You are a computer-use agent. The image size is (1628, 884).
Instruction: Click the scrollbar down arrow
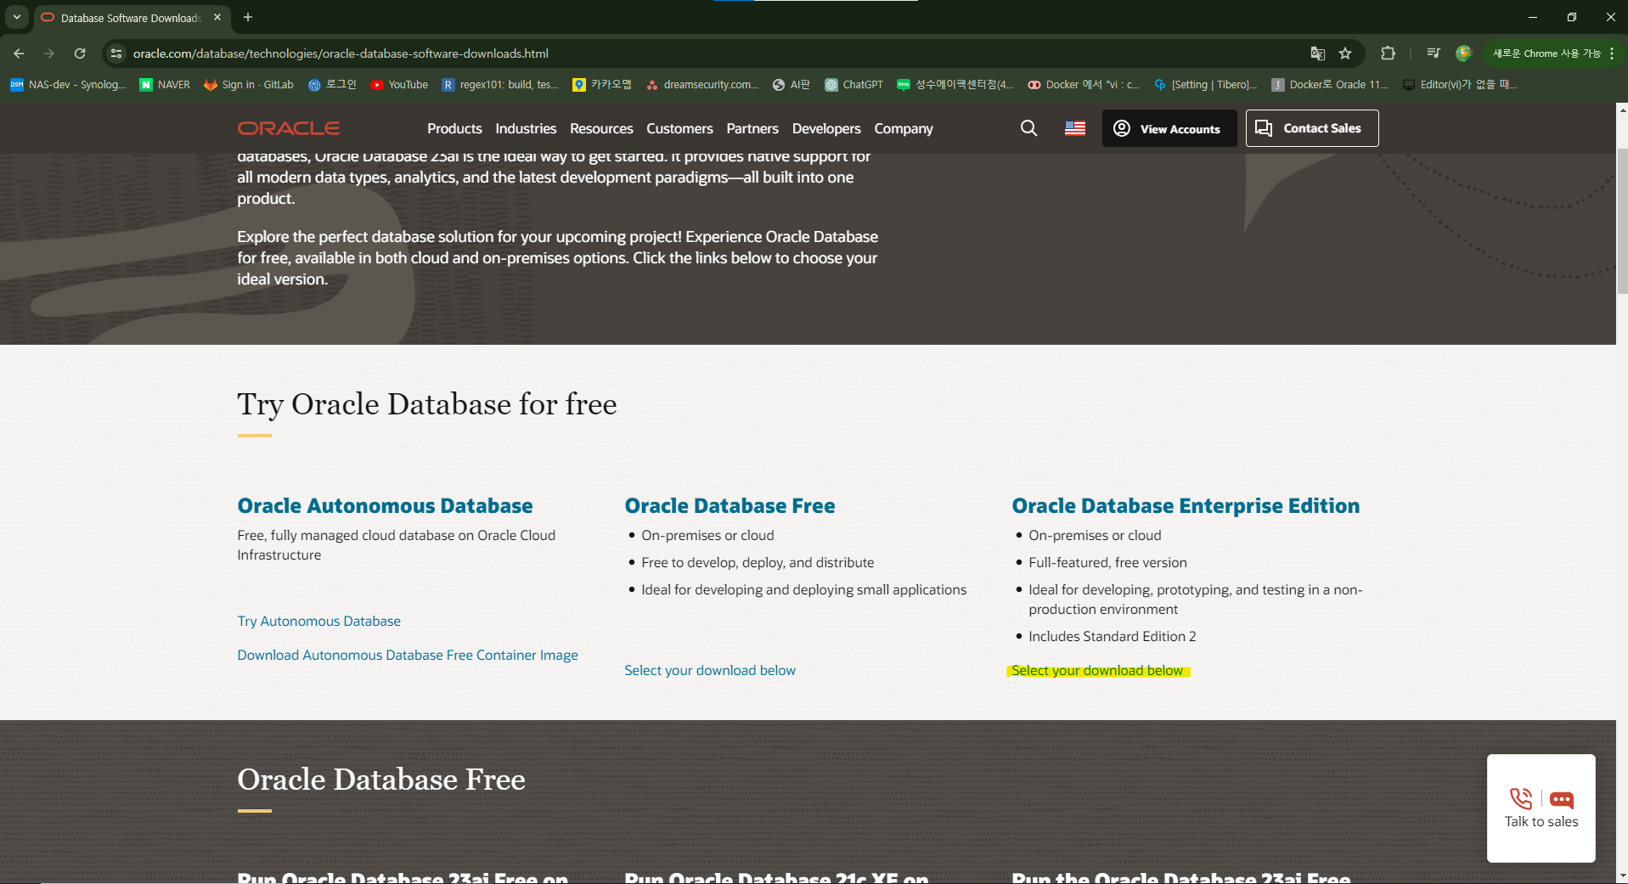click(1622, 876)
